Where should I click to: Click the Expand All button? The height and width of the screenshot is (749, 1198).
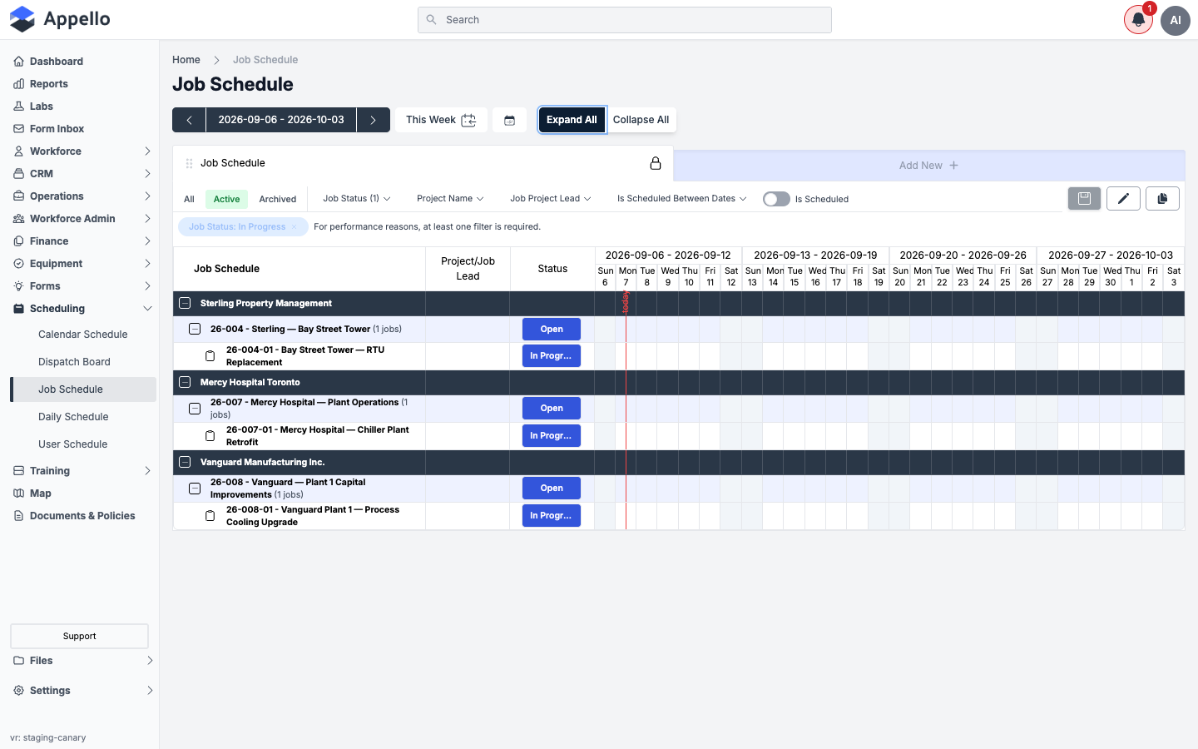pyautogui.click(x=572, y=120)
